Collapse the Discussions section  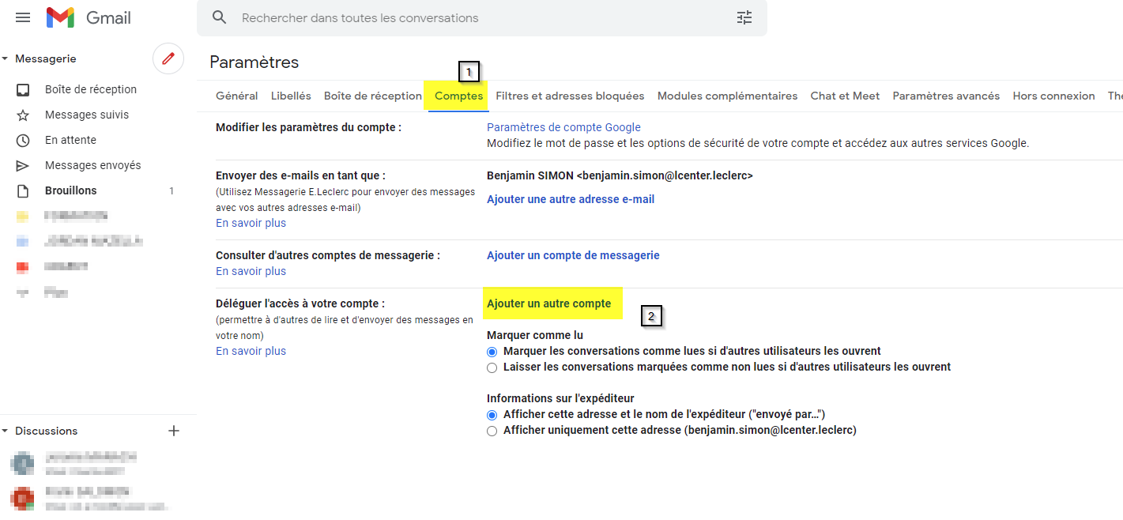click(6, 431)
